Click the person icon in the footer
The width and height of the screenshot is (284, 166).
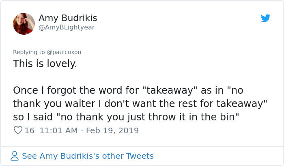pyautogui.click(x=15, y=156)
